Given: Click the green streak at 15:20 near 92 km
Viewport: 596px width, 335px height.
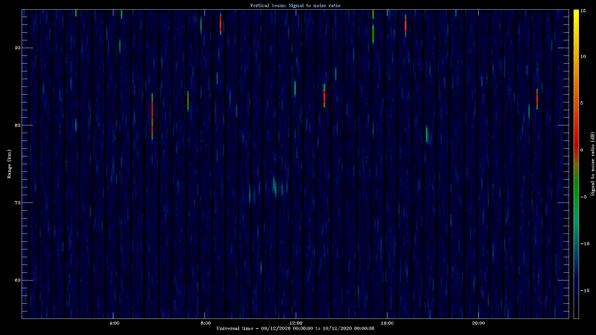Looking at the screenshot, I should click(373, 33).
